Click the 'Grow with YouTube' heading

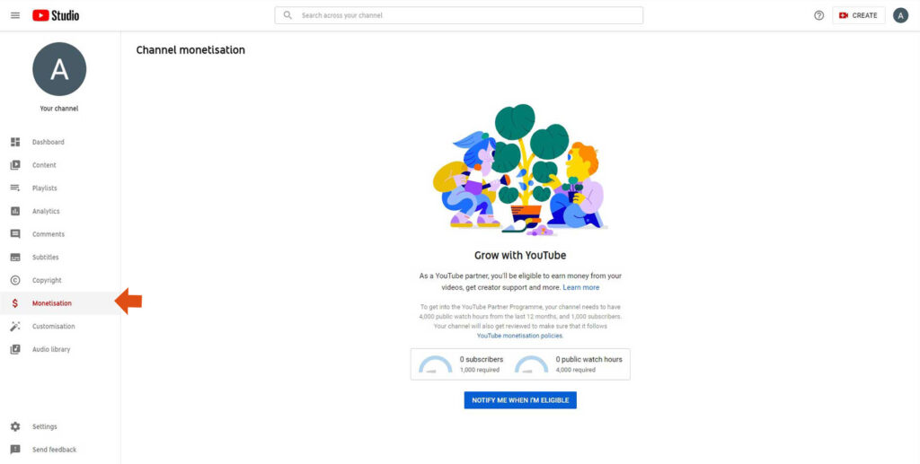tap(520, 256)
